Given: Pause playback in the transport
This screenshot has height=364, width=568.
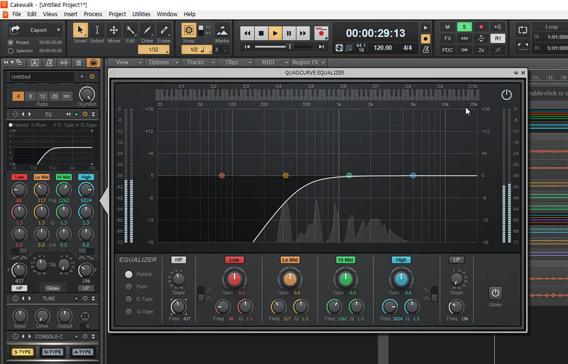Looking at the screenshot, I should coord(289,34).
